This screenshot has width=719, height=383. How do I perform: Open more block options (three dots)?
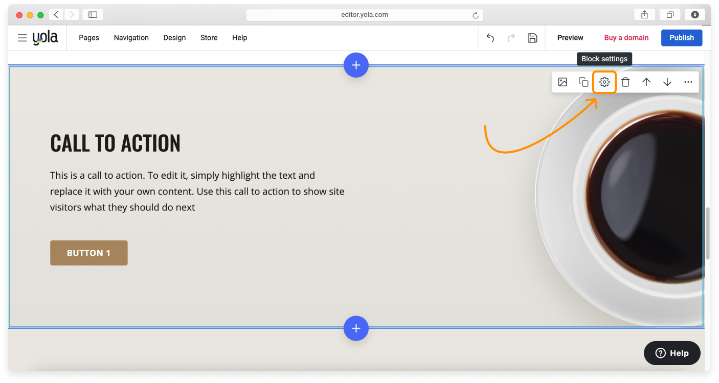pos(688,82)
